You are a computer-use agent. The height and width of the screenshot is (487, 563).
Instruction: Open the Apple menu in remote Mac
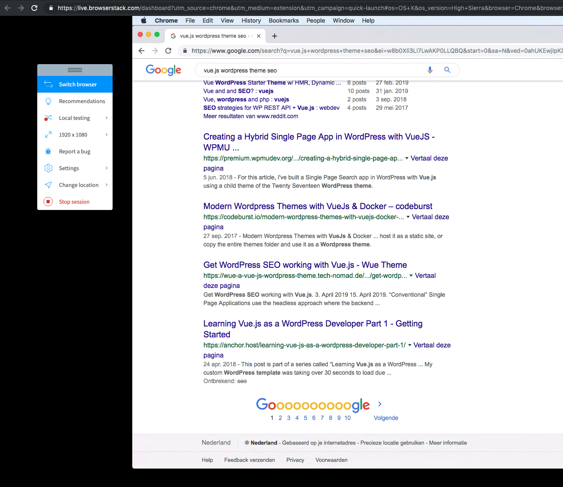pos(144,21)
